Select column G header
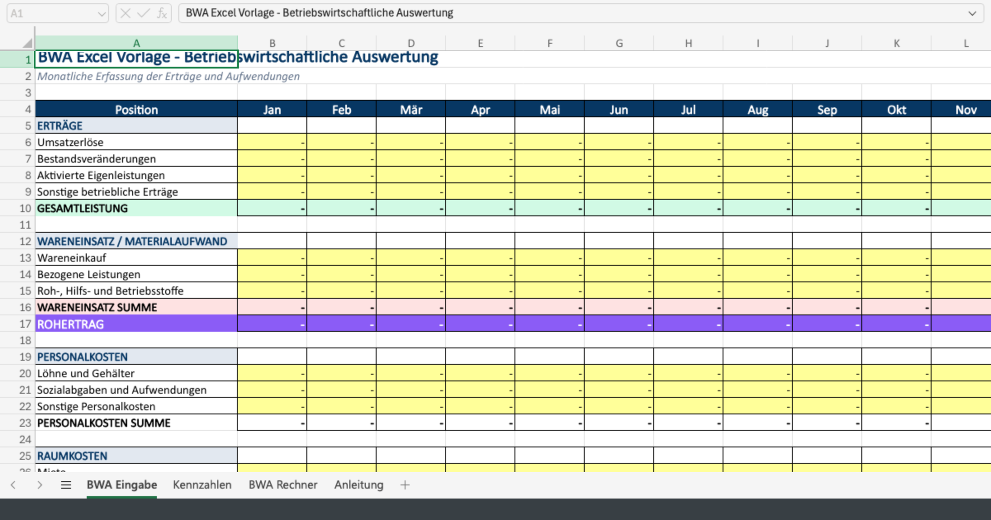Image resolution: width=991 pixels, height=520 pixels. coord(619,43)
